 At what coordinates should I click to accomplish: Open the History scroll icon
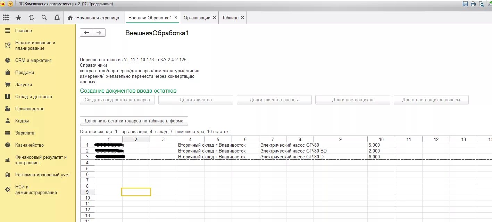[x=32, y=18]
